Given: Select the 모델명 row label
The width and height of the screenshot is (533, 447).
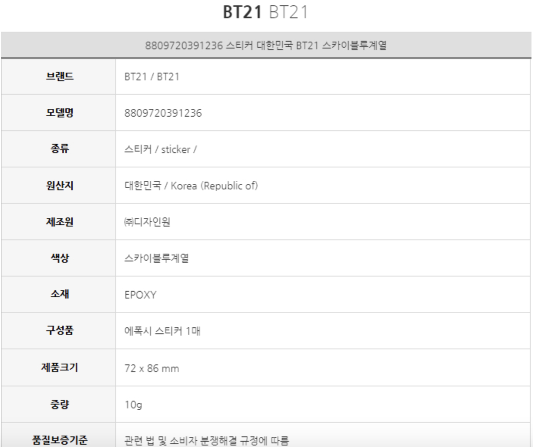Looking at the screenshot, I should click(60, 113).
